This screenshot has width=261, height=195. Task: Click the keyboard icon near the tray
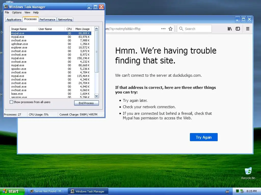click(227, 191)
